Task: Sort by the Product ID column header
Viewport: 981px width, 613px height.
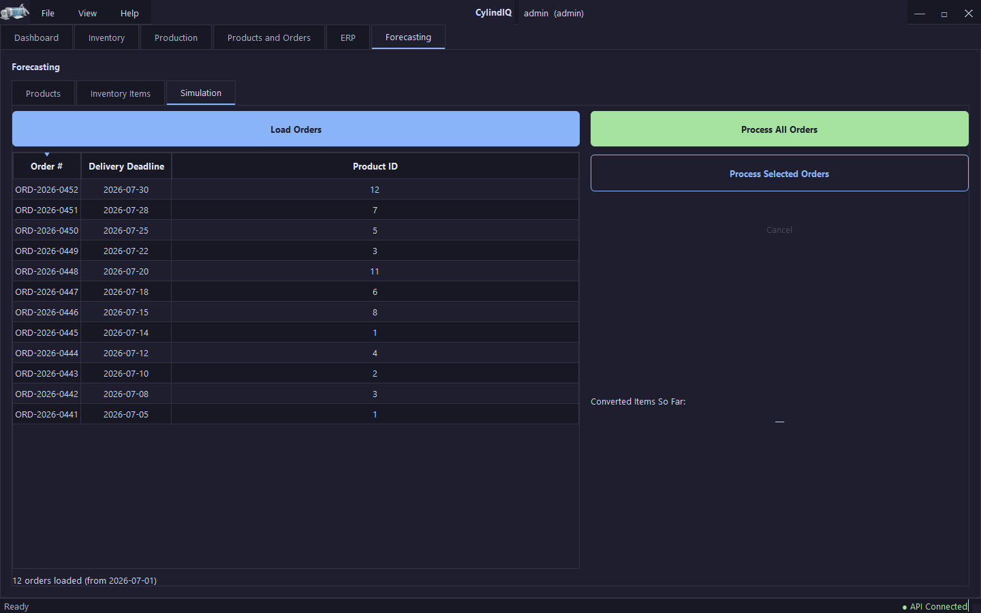Action: [375, 166]
